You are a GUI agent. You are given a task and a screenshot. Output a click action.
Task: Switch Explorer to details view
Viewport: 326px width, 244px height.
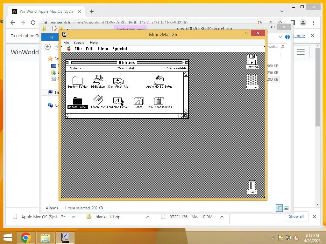pyautogui.click(x=279, y=208)
